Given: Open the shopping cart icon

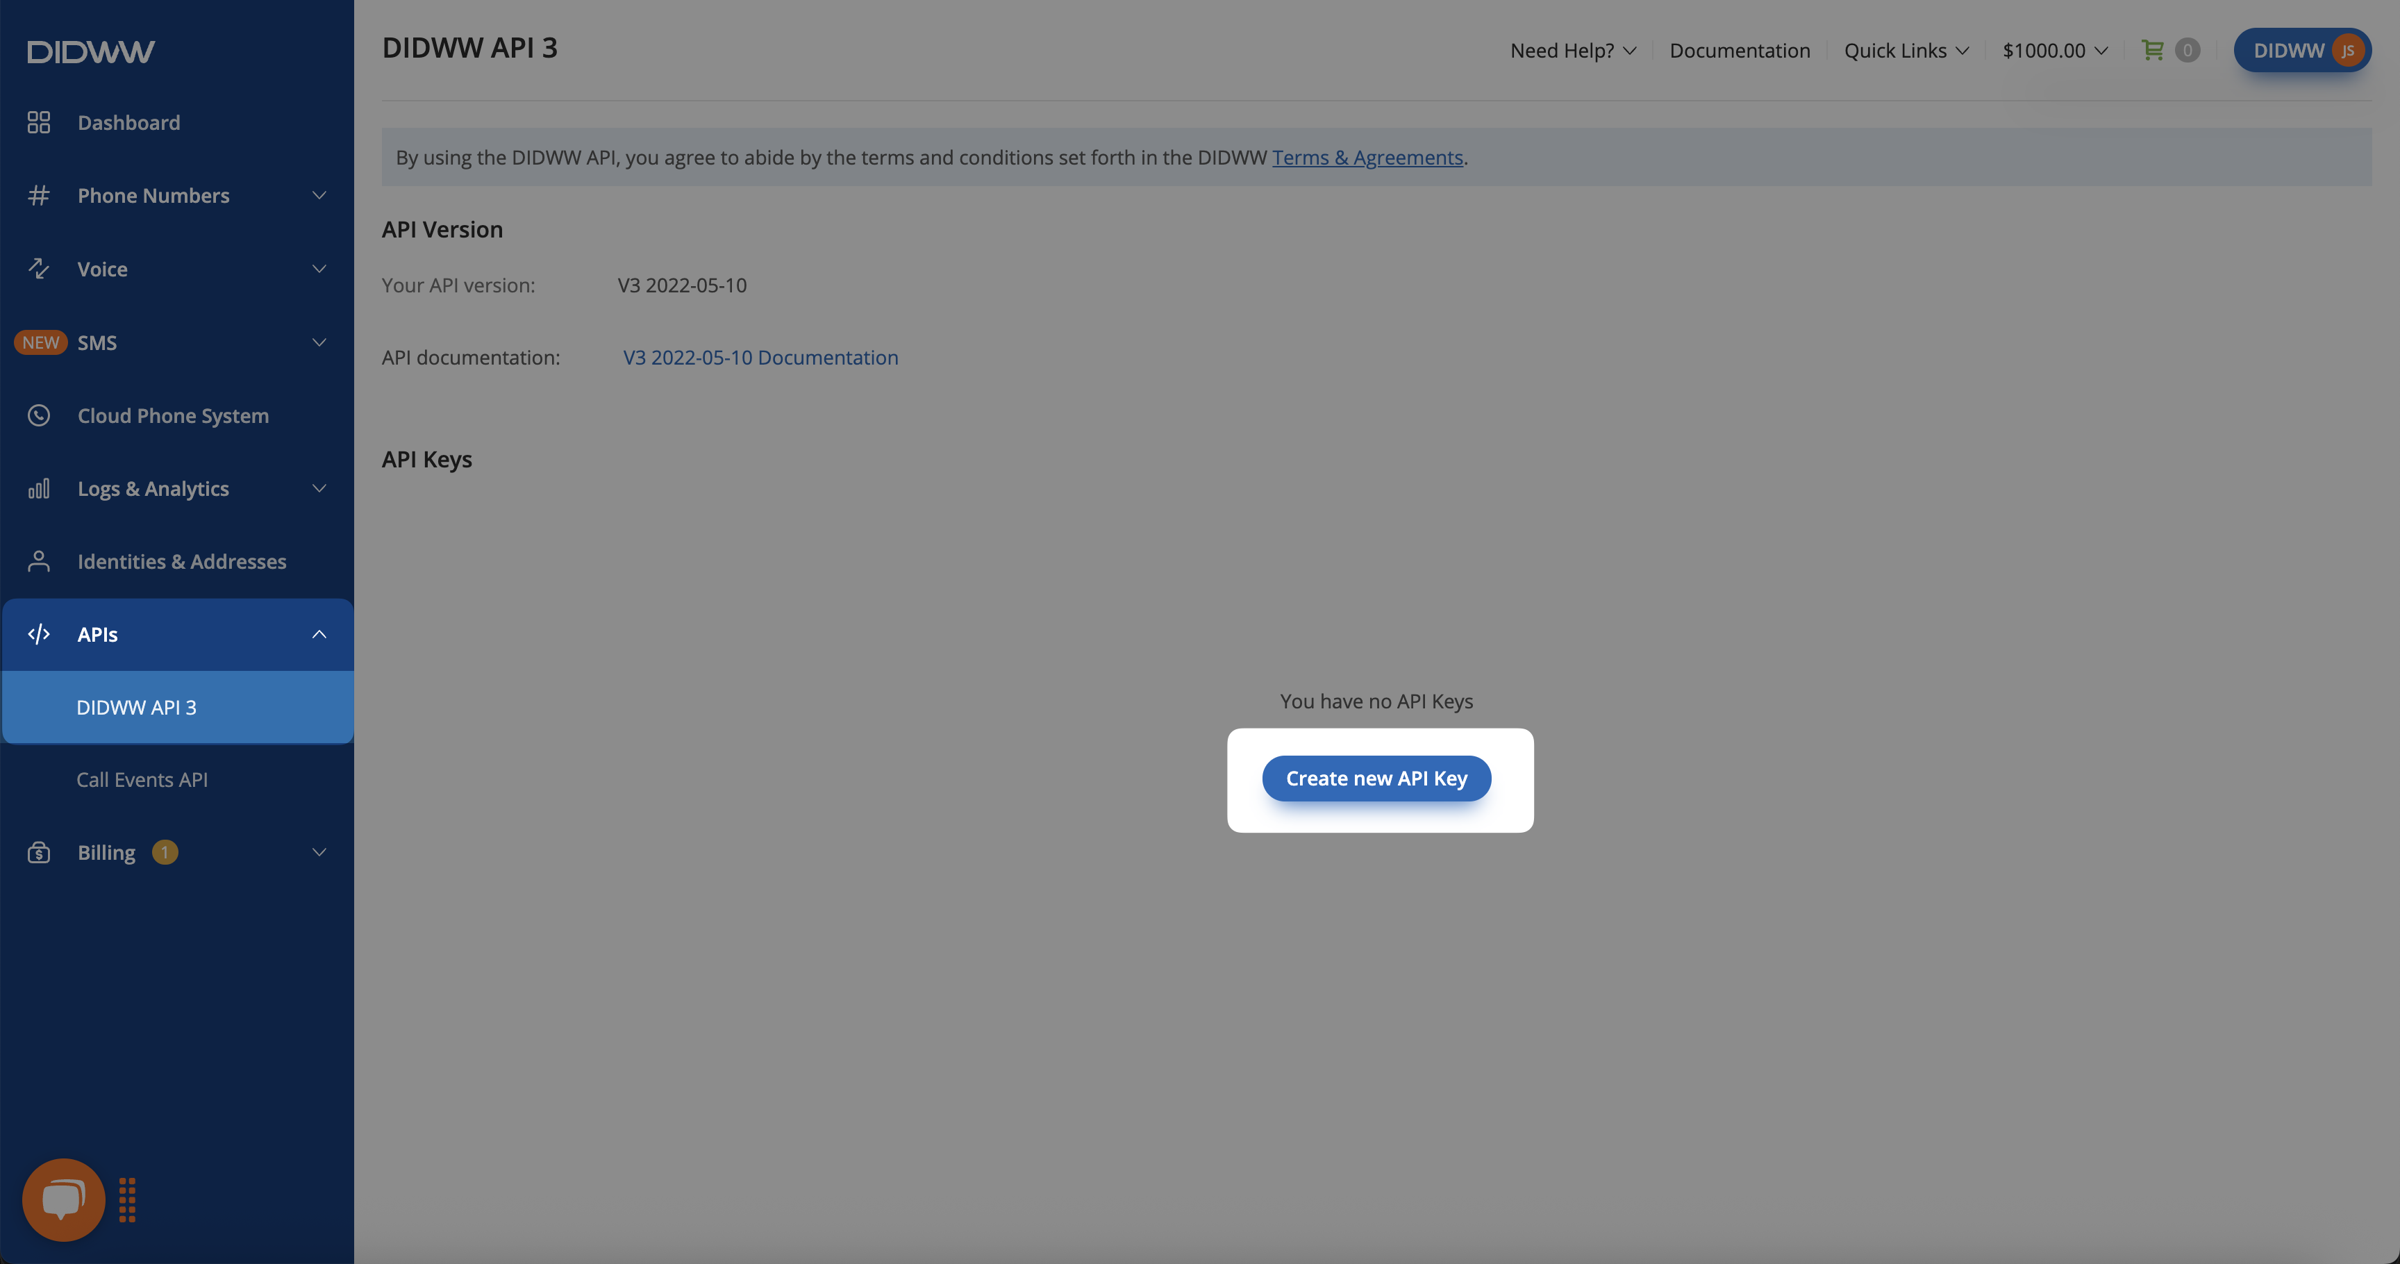Looking at the screenshot, I should tap(2152, 50).
